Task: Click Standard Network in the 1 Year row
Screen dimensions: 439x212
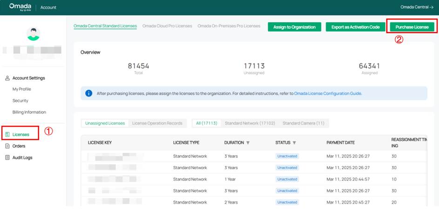Action: 190,179
